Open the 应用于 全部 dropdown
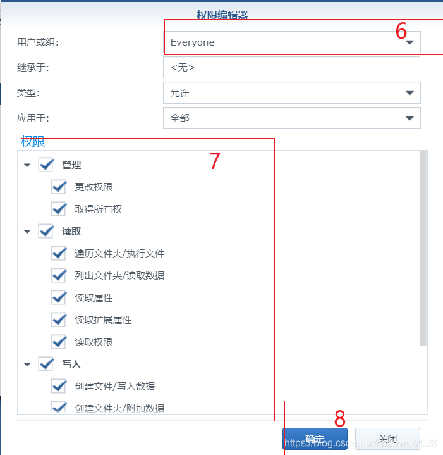This screenshot has width=443, height=455. (x=292, y=118)
